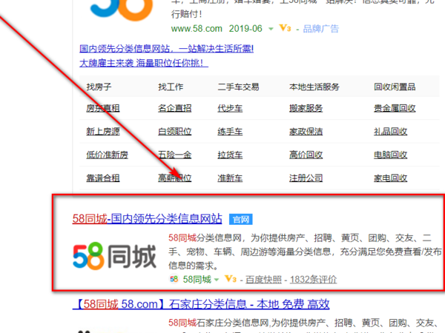
Task: Open 1832条评价 reviews link
Action: 313,280
